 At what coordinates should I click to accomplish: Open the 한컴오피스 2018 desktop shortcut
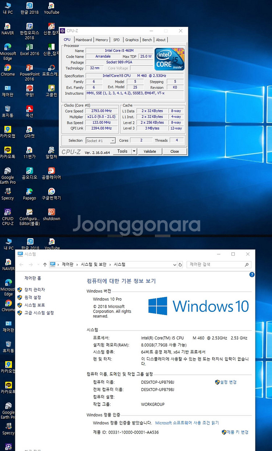pyautogui.click(x=29, y=30)
